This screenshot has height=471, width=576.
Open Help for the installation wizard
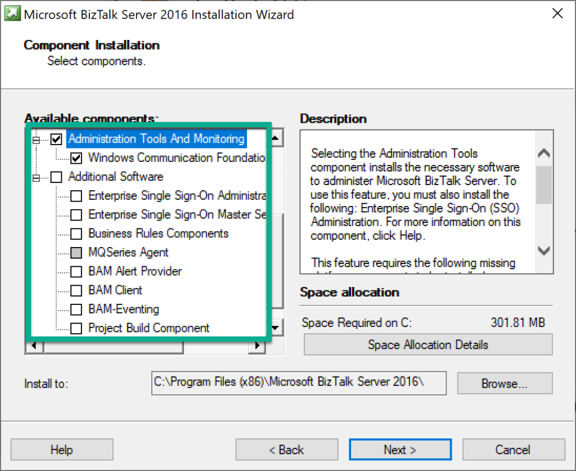(62, 449)
